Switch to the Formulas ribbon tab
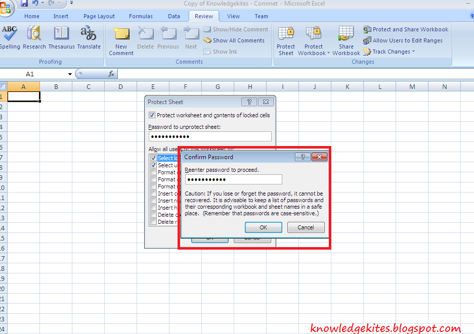This screenshot has height=334, width=474. click(x=141, y=16)
